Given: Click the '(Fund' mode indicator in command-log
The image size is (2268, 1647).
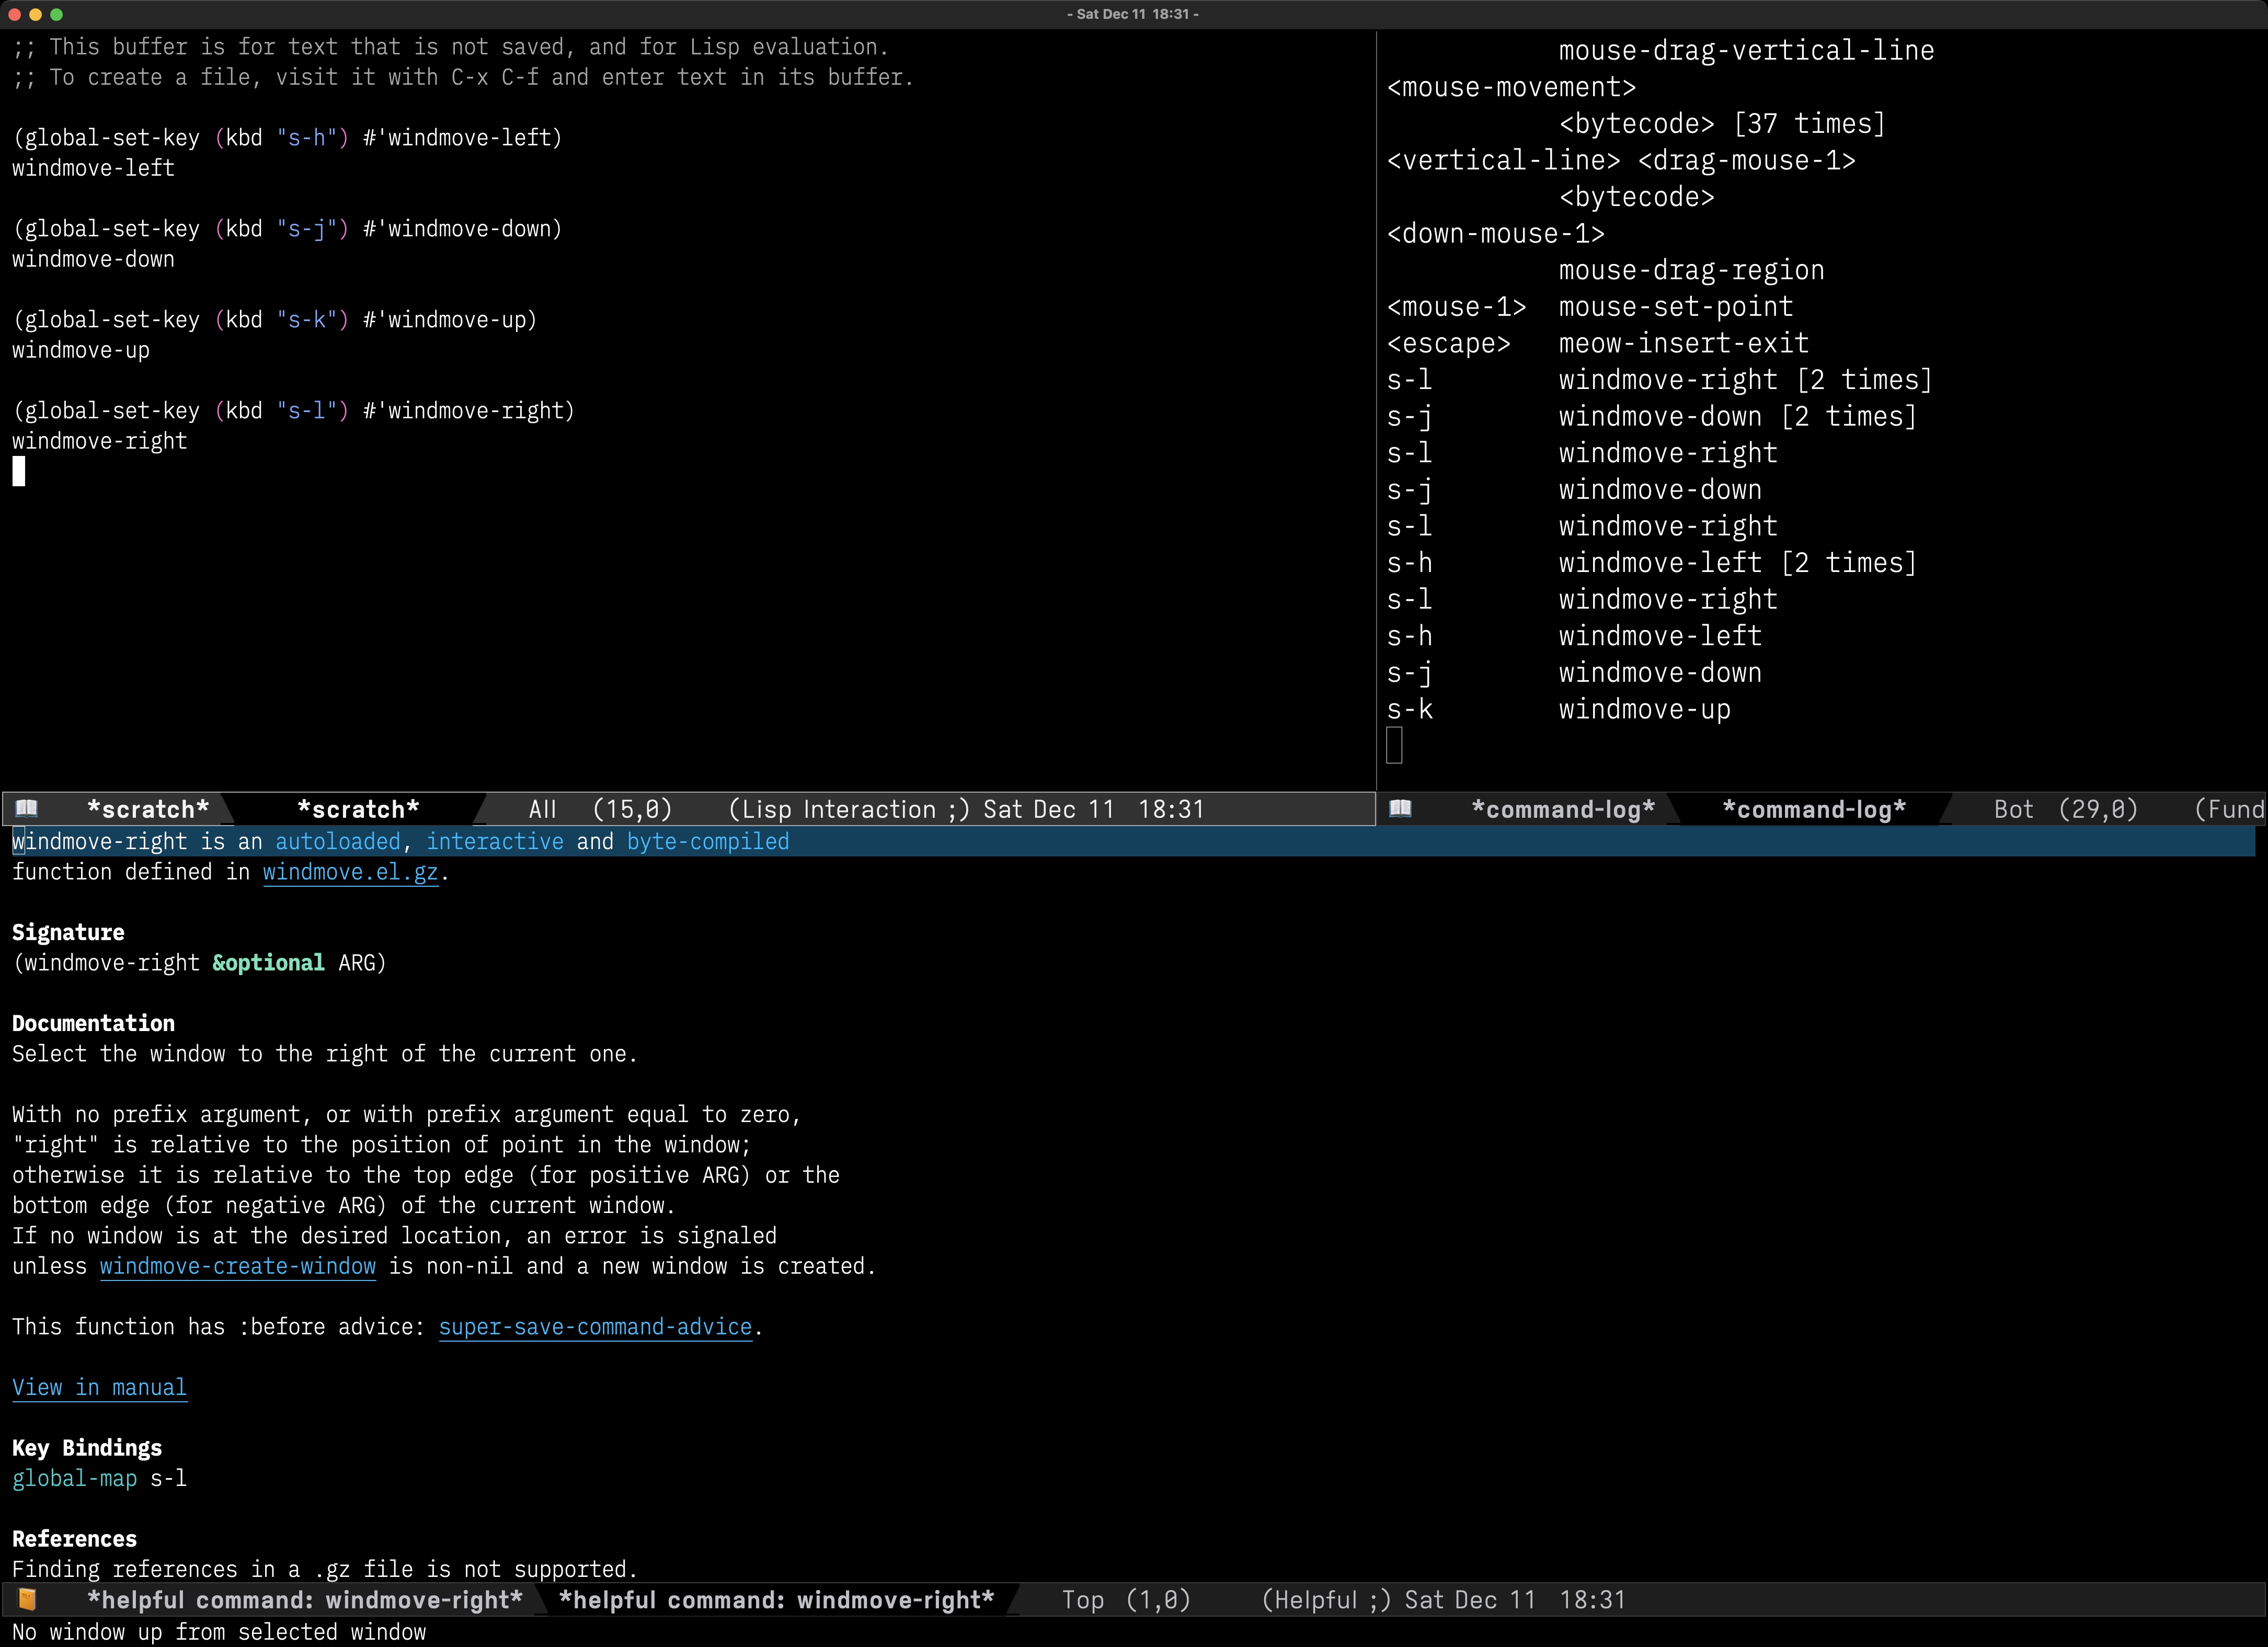Looking at the screenshot, I should 2229,809.
